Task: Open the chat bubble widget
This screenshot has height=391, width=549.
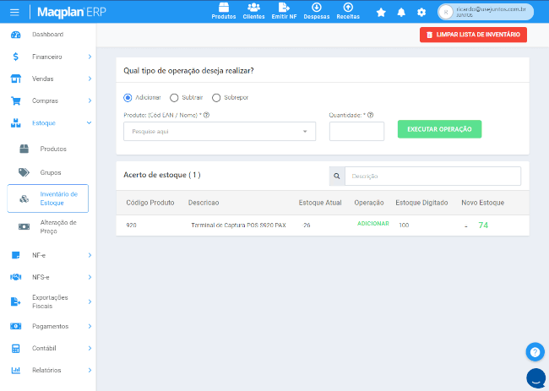Action: 535,378
